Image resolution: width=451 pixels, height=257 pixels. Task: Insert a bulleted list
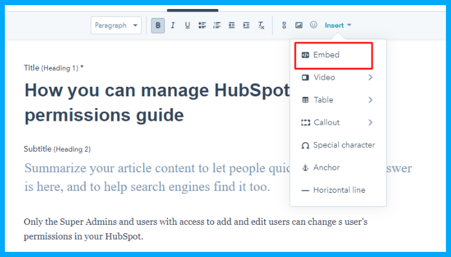click(x=202, y=26)
